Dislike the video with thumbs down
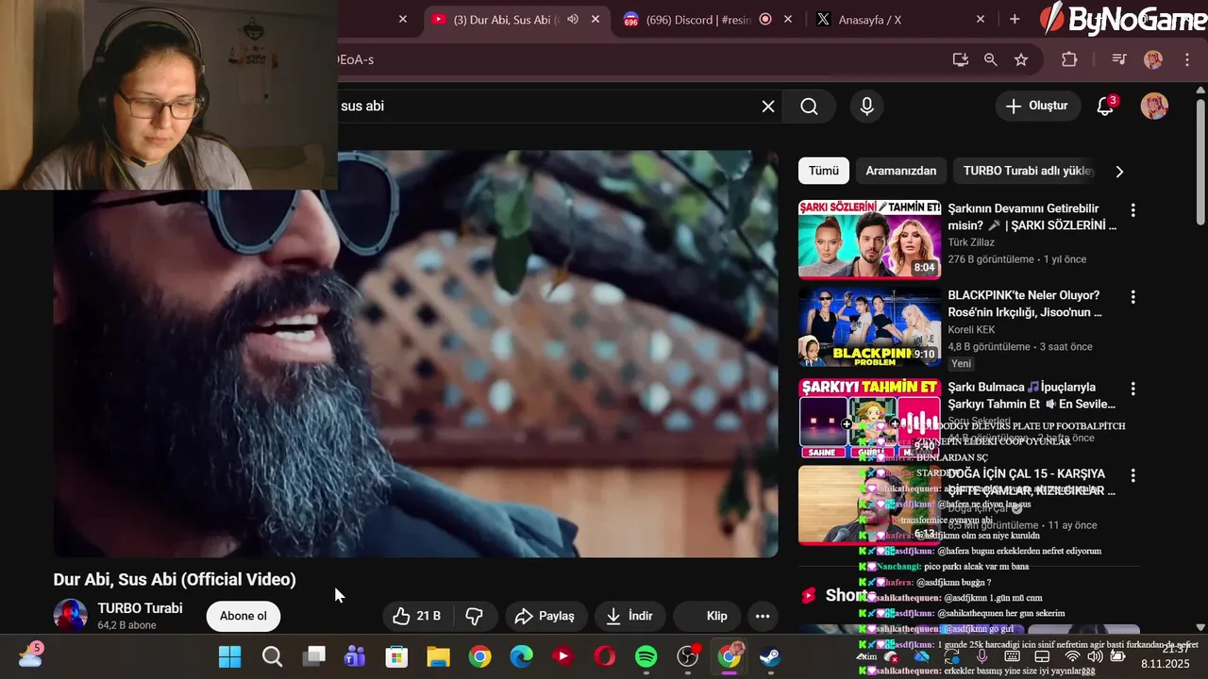Viewport: 1208px width, 679px height. (x=475, y=616)
